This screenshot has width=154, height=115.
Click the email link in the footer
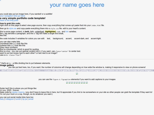(31, 99)
